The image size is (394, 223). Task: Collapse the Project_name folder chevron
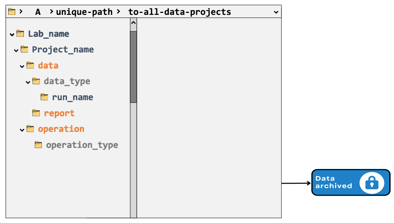tap(16, 50)
